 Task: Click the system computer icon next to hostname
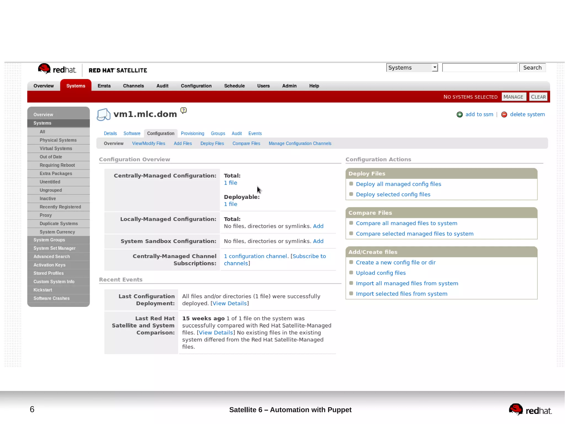tap(103, 115)
